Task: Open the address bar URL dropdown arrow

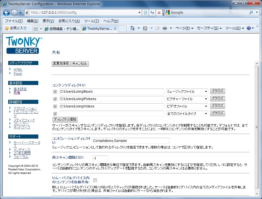Action: tap(140, 13)
